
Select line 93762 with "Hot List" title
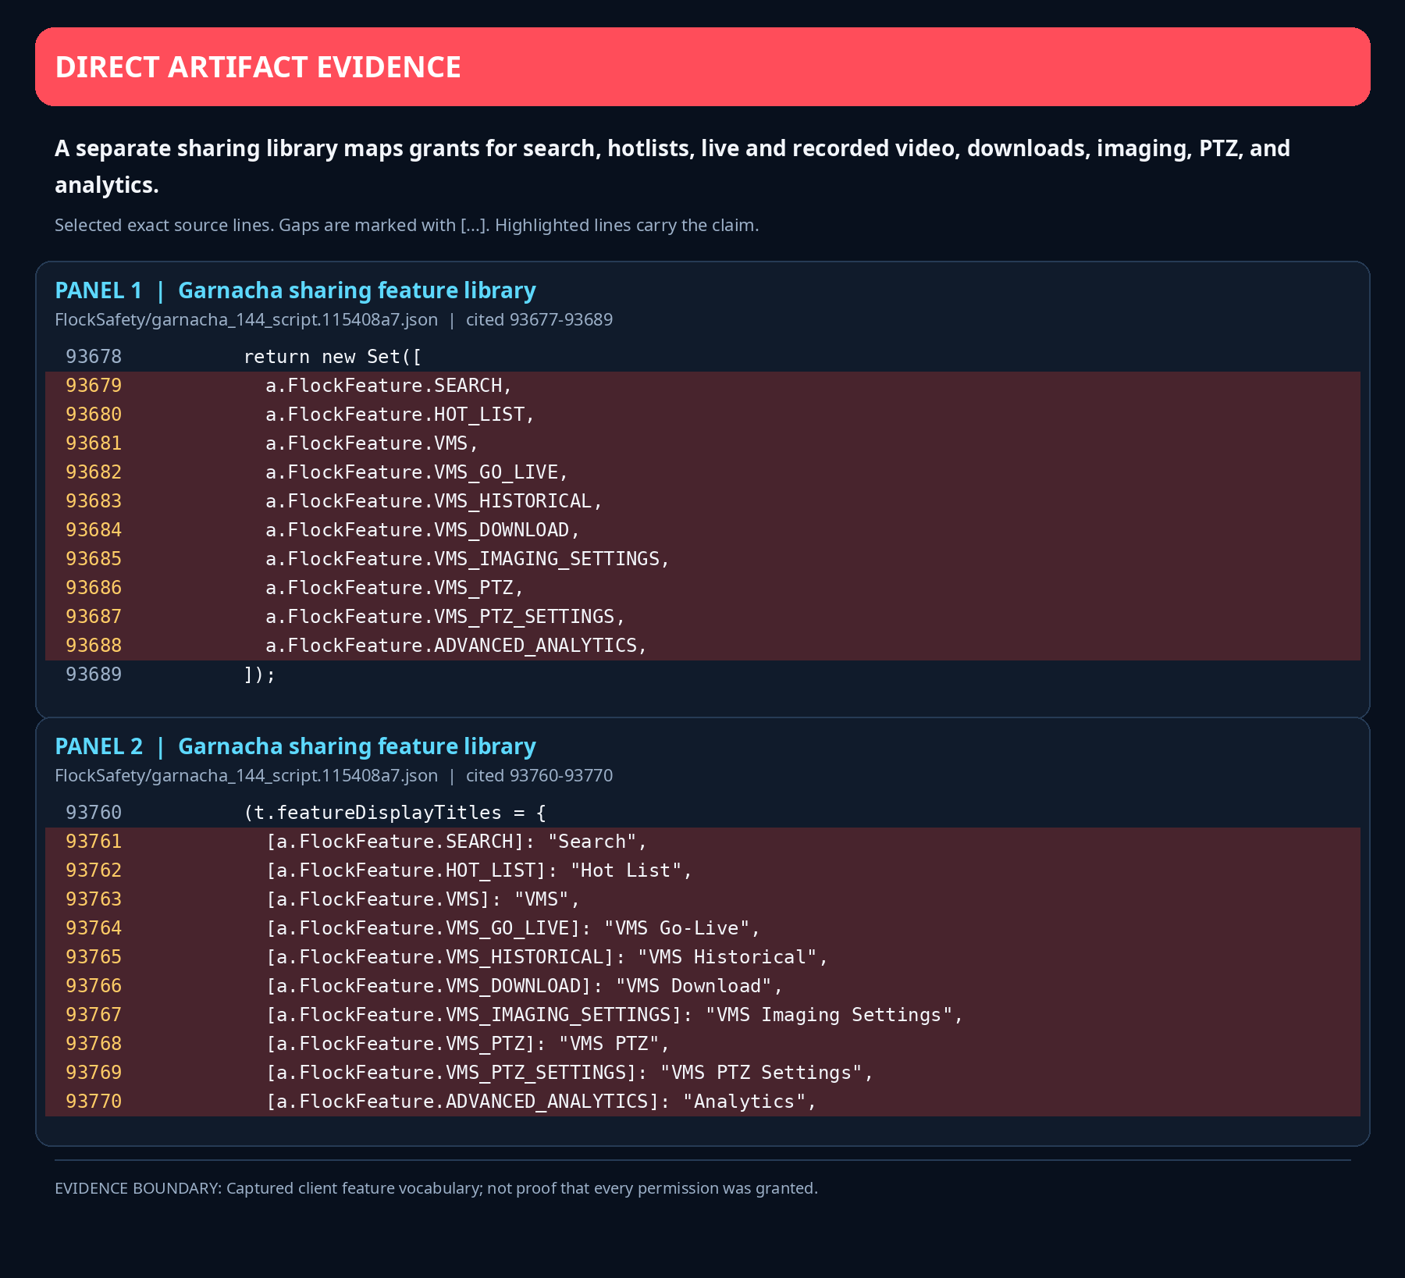click(x=702, y=870)
